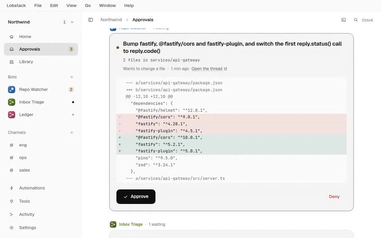Click the added "@fastify/cors": "^10.0.1" line
Viewport: 381px width, 238px height.
click(x=231, y=138)
